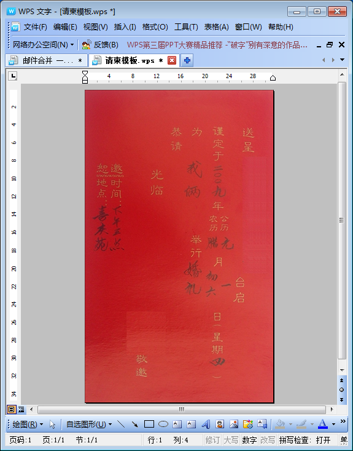Open the 帮助(H) menu
Viewport: 353px width, 451px height.
click(x=281, y=27)
